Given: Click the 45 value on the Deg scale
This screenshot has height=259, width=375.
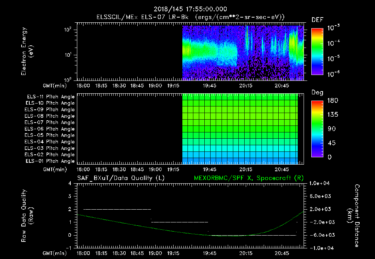Looking at the screenshot, I should tap(332, 143).
